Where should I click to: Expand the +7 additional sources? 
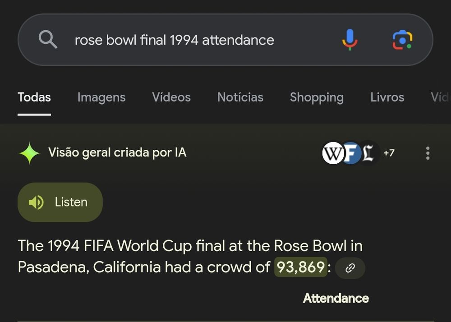[x=389, y=153]
